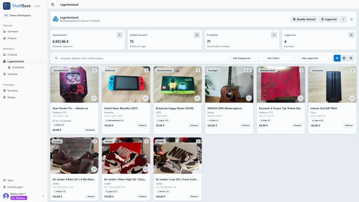Viewport: 359px width, 202px height.
Task: Go to Startseite in the sidebar
Action: pyautogui.click(x=24, y=31)
